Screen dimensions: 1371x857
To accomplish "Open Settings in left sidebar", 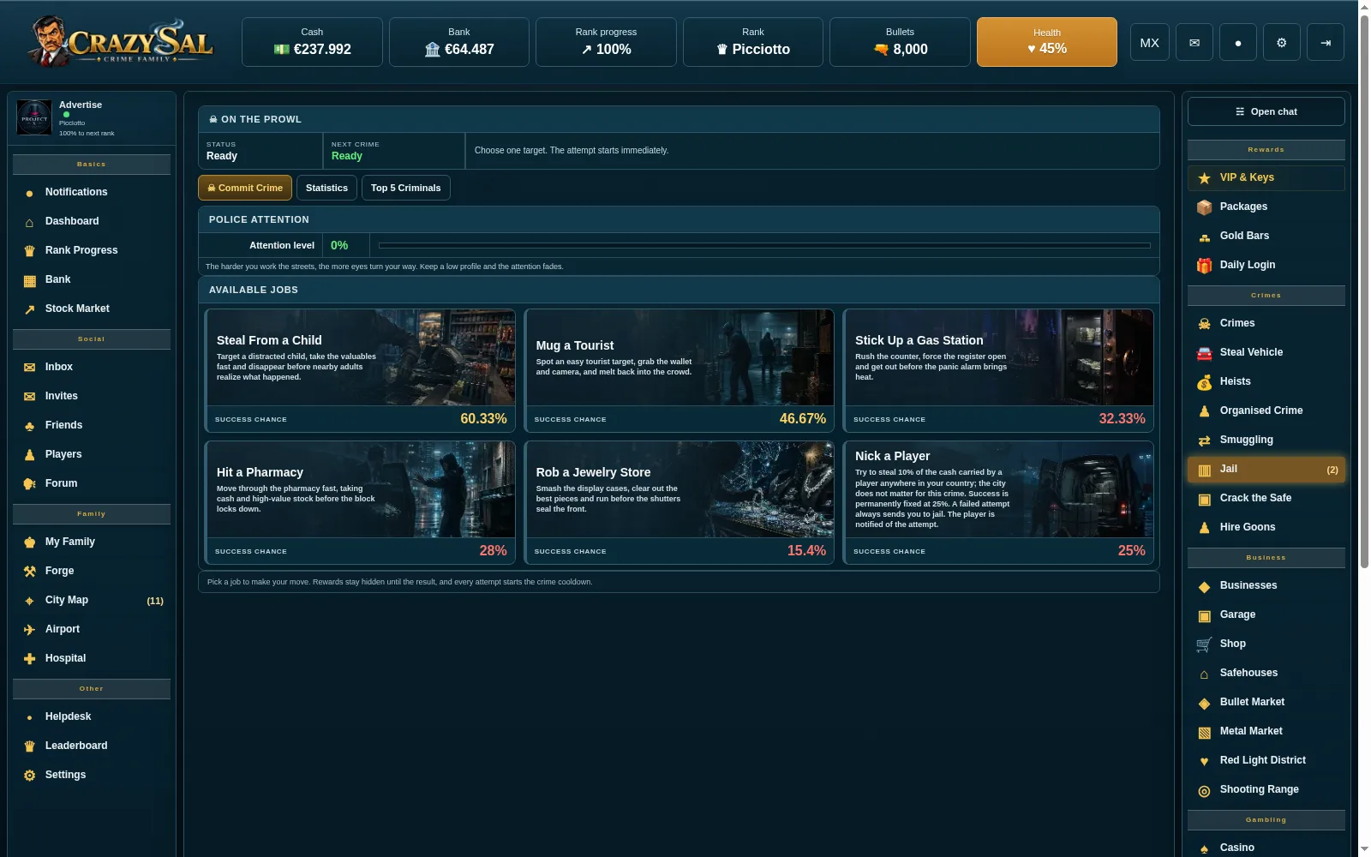I will [92, 775].
